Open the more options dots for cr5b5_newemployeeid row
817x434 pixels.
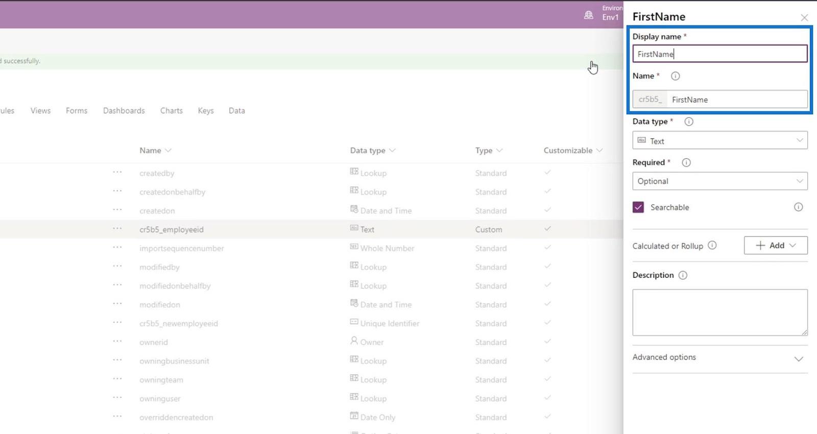click(x=117, y=322)
